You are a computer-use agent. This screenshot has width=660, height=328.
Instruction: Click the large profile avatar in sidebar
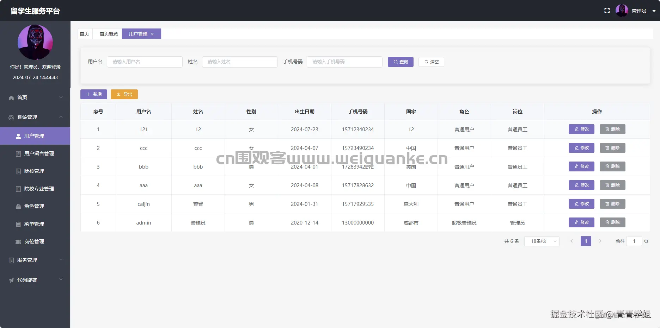(x=35, y=42)
